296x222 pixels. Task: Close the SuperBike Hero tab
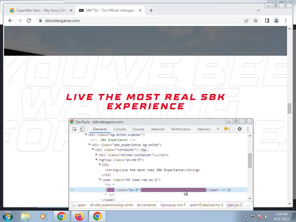(71, 10)
